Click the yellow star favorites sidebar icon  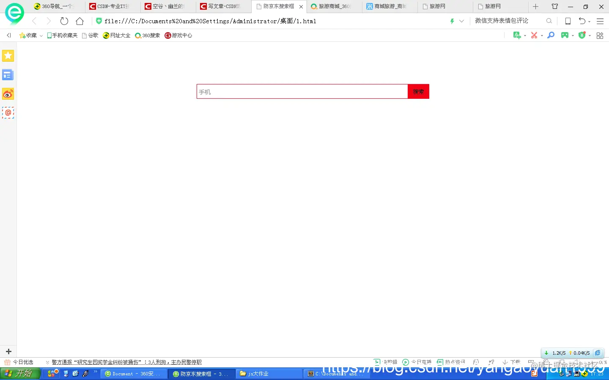(x=8, y=56)
